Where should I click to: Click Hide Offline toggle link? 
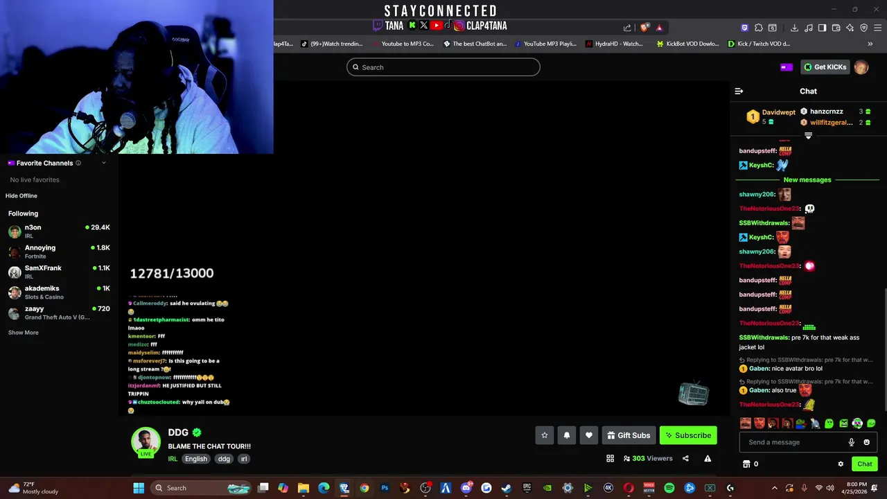(x=21, y=195)
